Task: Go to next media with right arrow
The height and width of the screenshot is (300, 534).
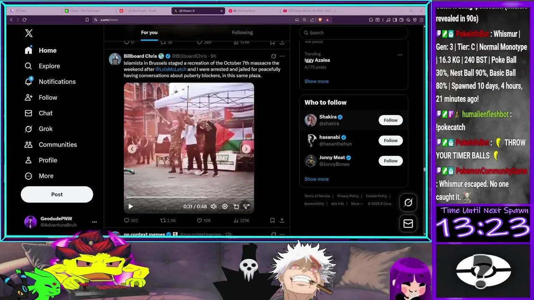Action: pyautogui.click(x=246, y=149)
